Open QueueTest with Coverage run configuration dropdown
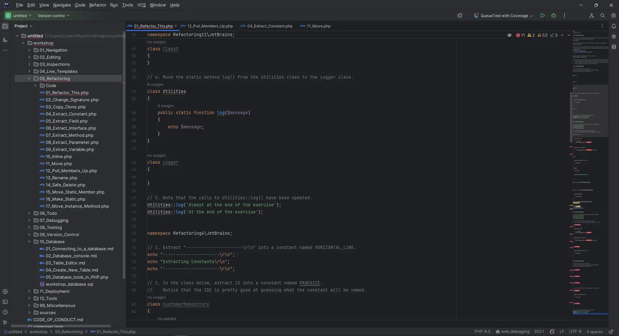The width and height of the screenshot is (619, 336). pyautogui.click(x=504, y=15)
